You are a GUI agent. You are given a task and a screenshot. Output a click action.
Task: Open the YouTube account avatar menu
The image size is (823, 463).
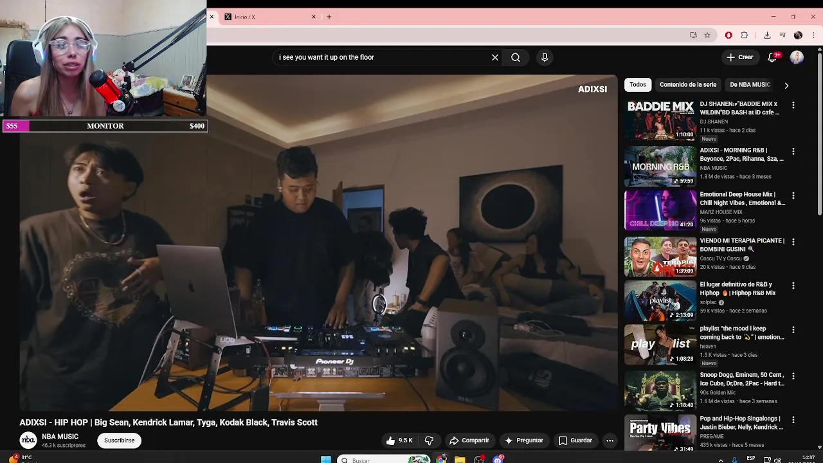tap(797, 57)
